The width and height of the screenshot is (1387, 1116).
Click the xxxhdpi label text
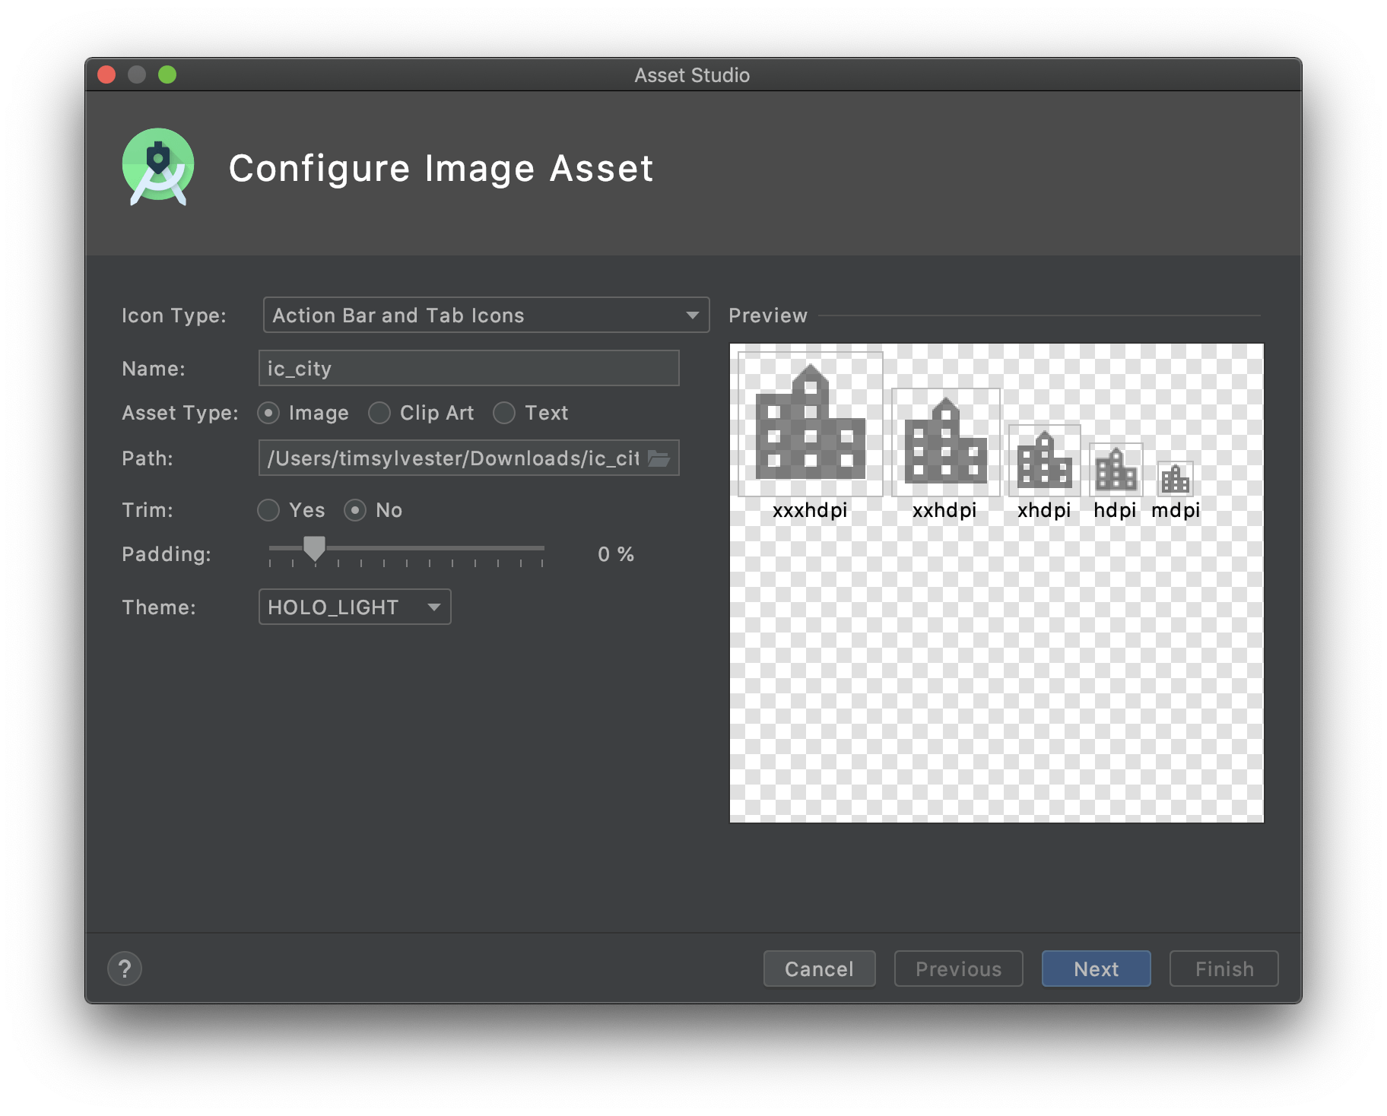pos(810,510)
